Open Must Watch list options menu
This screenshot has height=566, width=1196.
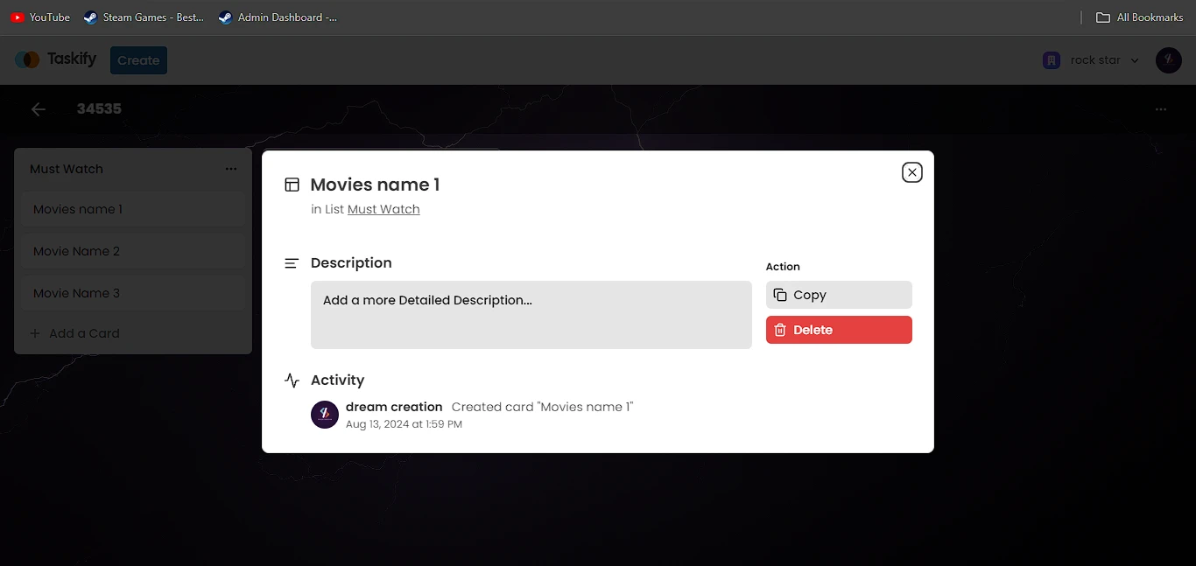pos(231,169)
